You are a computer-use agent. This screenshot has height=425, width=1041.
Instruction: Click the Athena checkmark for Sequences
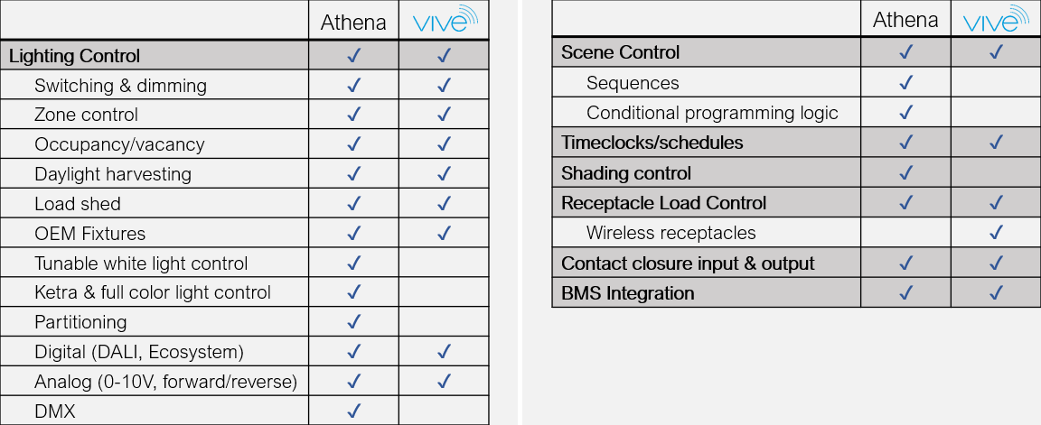point(906,84)
